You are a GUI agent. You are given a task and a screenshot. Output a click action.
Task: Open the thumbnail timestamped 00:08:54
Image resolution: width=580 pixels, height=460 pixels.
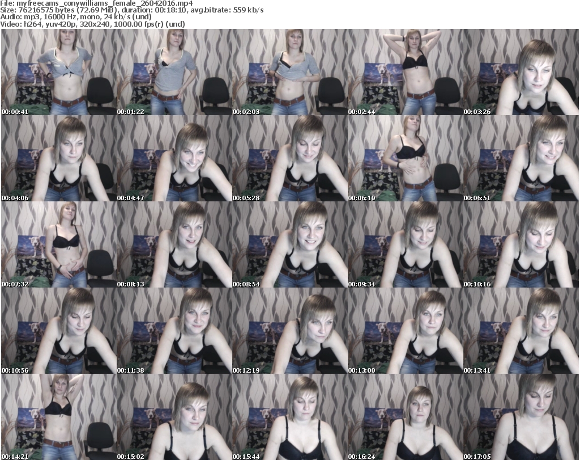pyautogui.click(x=289, y=244)
